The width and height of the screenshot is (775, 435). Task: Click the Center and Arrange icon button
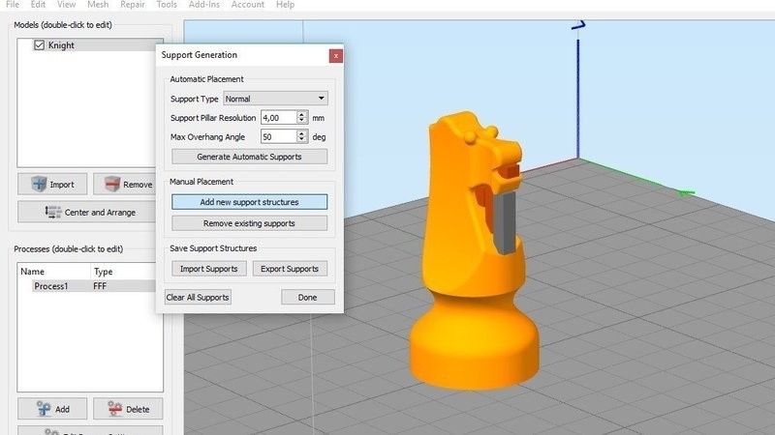pyautogui.click(x=90, y=212)
